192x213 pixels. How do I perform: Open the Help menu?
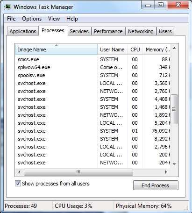pos(72,19)
